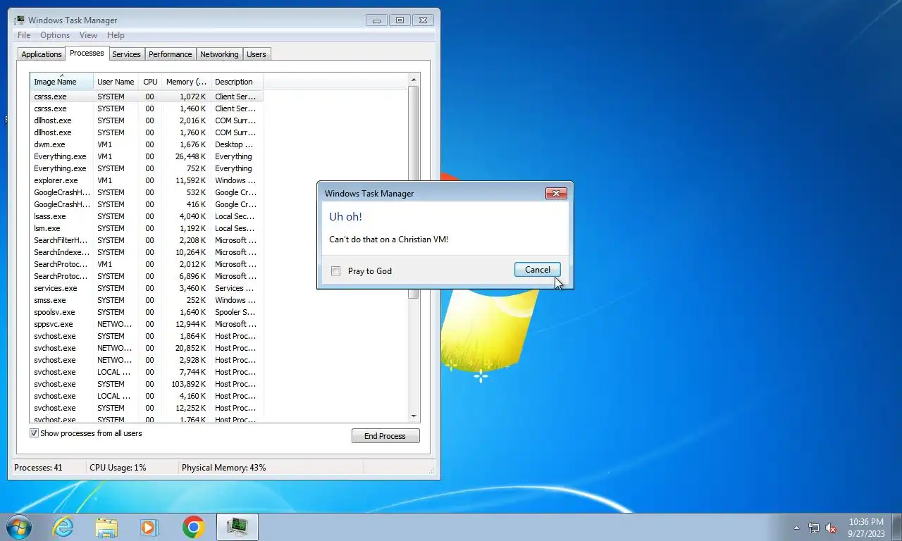Select the SearchFilterH... process row

147,240
